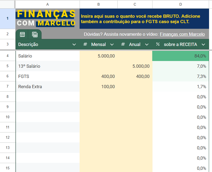
Task: Select column D header
Action: pyautogui.click(x=181, y=5)
